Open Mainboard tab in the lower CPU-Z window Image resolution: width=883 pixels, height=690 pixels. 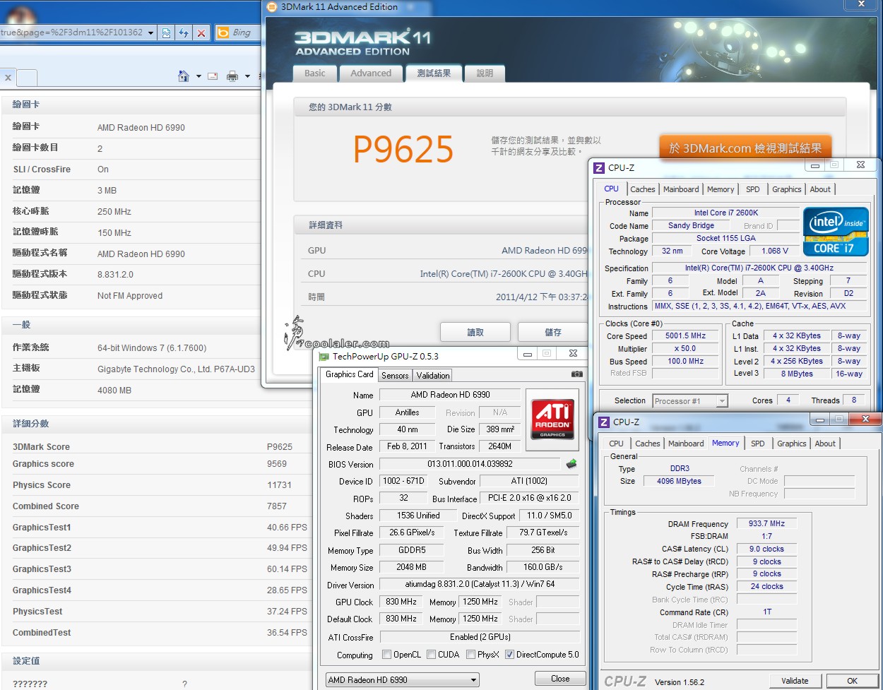click(x=686, y=444)
